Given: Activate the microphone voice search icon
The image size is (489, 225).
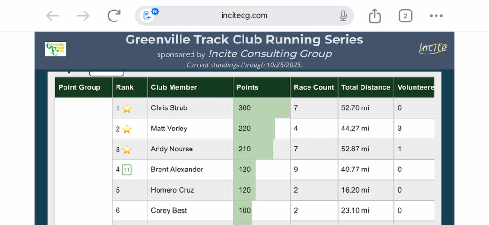Looking at the screenshot, I should click(343, 16).
